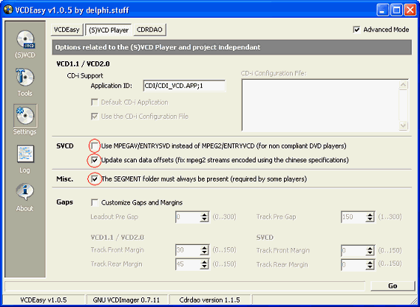420x307 pixels.
Task: Maximize the VCDEasy window
Action: coord(396,10)
